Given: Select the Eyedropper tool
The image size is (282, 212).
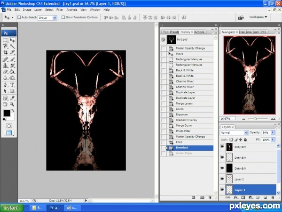Looking at the screenshot, I should click(x=12, y=98).
